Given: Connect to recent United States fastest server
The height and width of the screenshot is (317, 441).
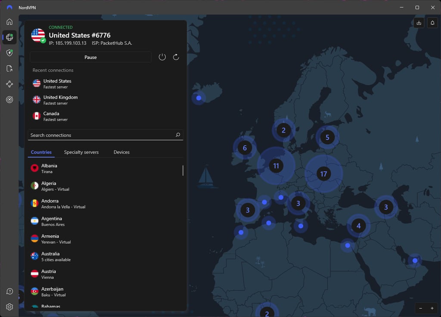Looking at the screenshot, I should point(106,84).
